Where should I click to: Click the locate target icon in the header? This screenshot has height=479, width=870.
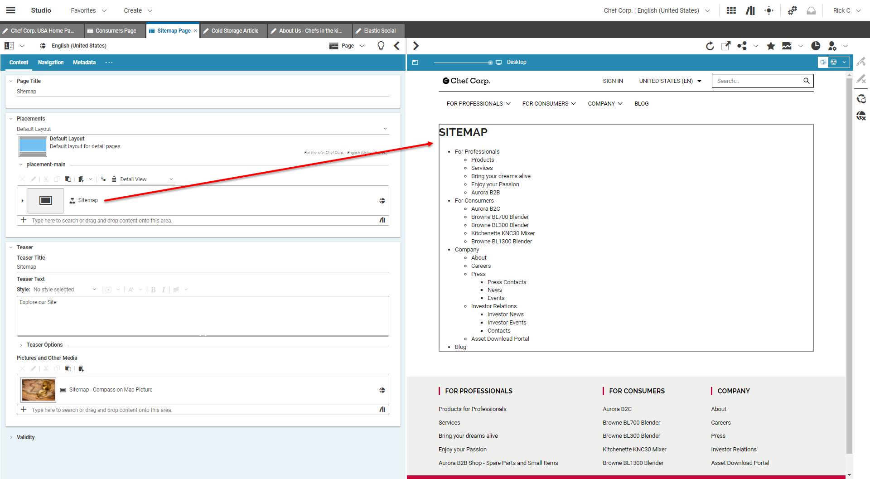click(x=769, y=10)
